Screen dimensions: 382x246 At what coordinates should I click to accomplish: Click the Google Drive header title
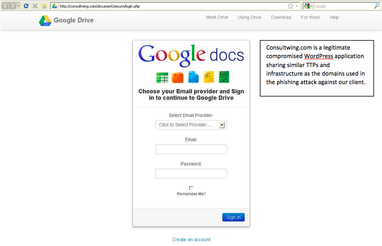[73, 20]
